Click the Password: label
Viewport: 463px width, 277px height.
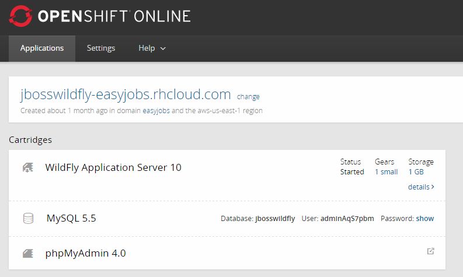[x=397, y=219]
